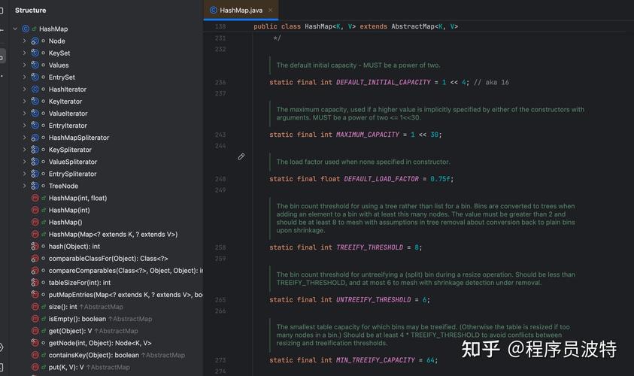Expand the ValueSpliterator class entry
This screenshot has height=376, width=634.
point(24,162)
